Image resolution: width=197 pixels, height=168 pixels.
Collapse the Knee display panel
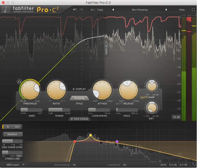point(106,50)
